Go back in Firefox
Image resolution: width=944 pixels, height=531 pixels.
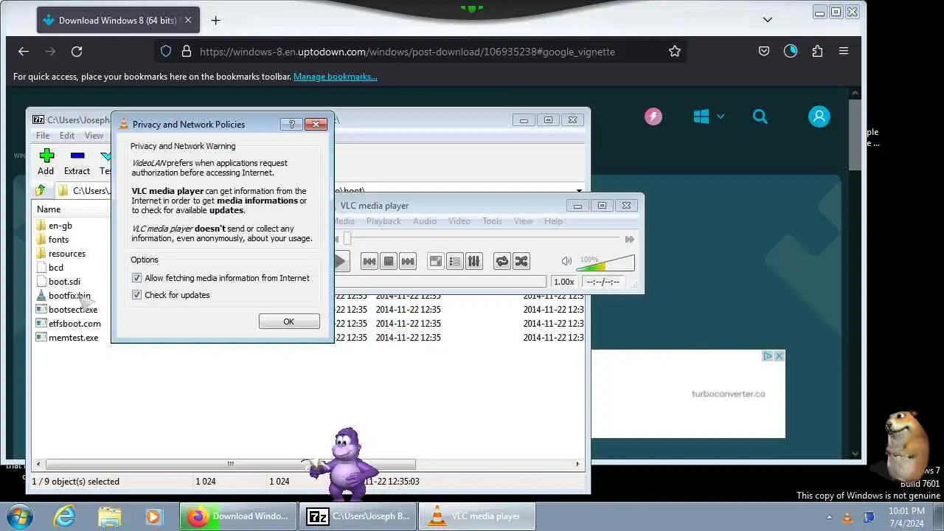pos(24,52)
